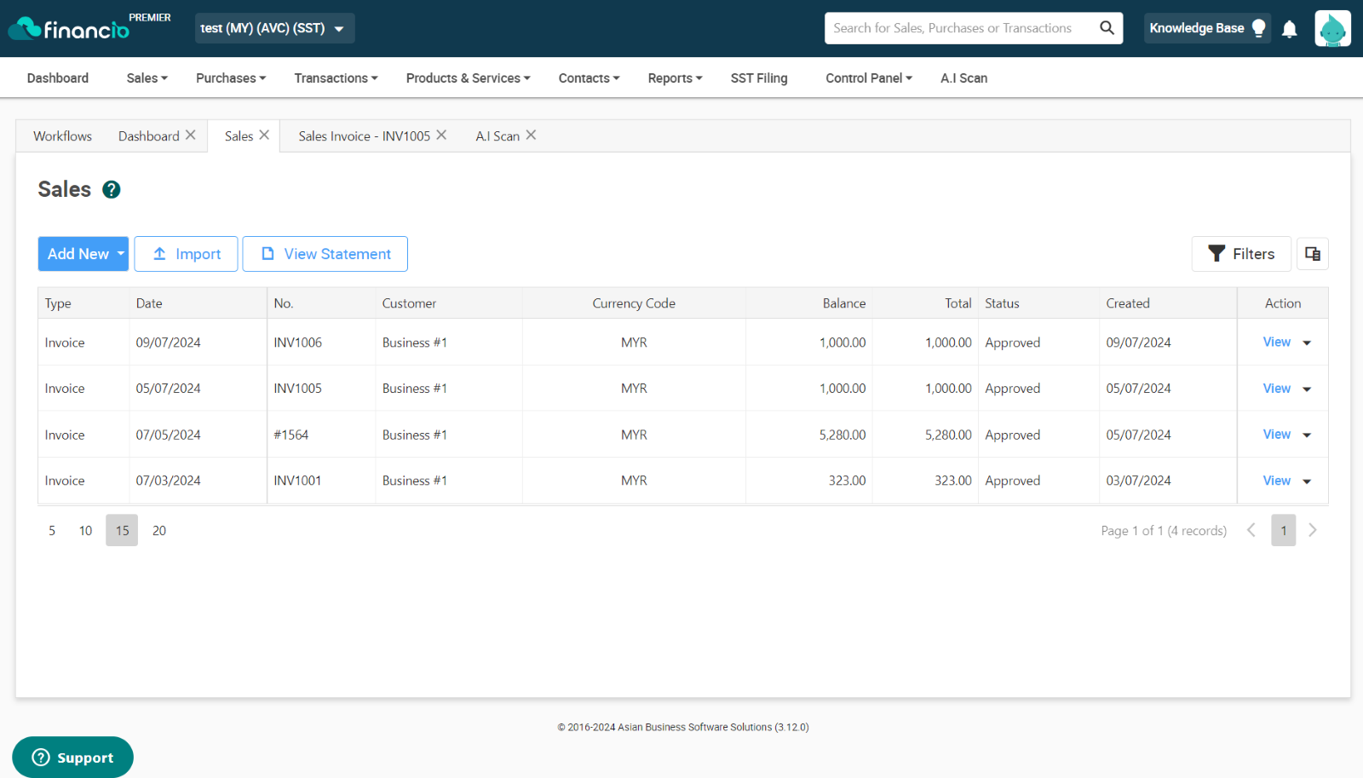Click the Financio logo
The width and height of the screenshot is (1363, 778).
[x=69, y=28]
